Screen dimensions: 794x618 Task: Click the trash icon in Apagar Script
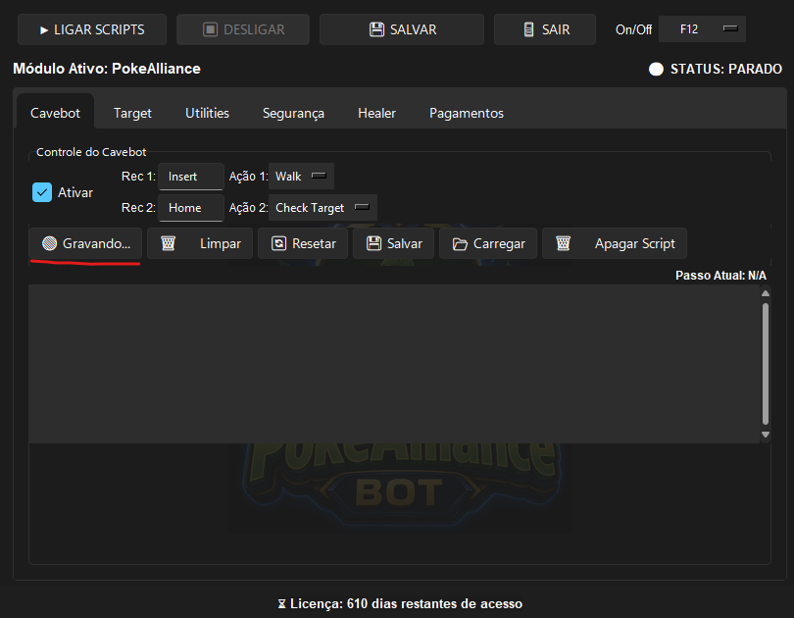tap(563, 243)
